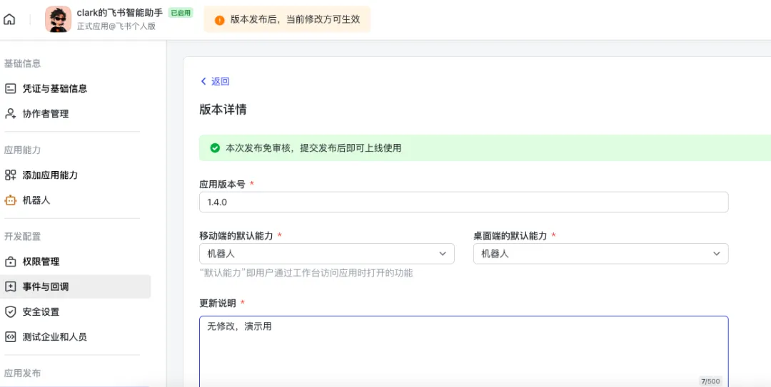This screenshot has height=387, width=771.
Task: Open 移动端的默认能力 dropdown
Action: [326, 254]
